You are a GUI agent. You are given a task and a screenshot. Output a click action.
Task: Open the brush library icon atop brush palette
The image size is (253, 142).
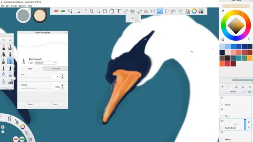point(10,40)
